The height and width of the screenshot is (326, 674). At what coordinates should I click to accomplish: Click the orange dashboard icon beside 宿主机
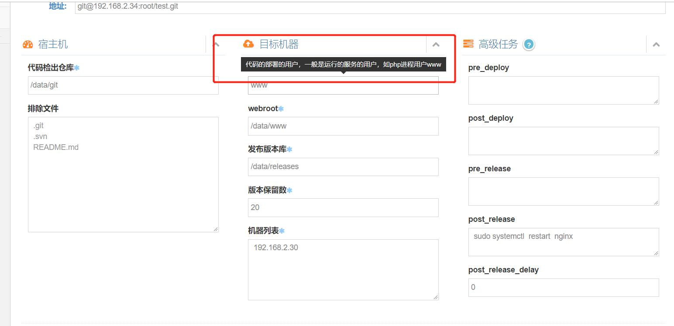(x=28, y=44)
